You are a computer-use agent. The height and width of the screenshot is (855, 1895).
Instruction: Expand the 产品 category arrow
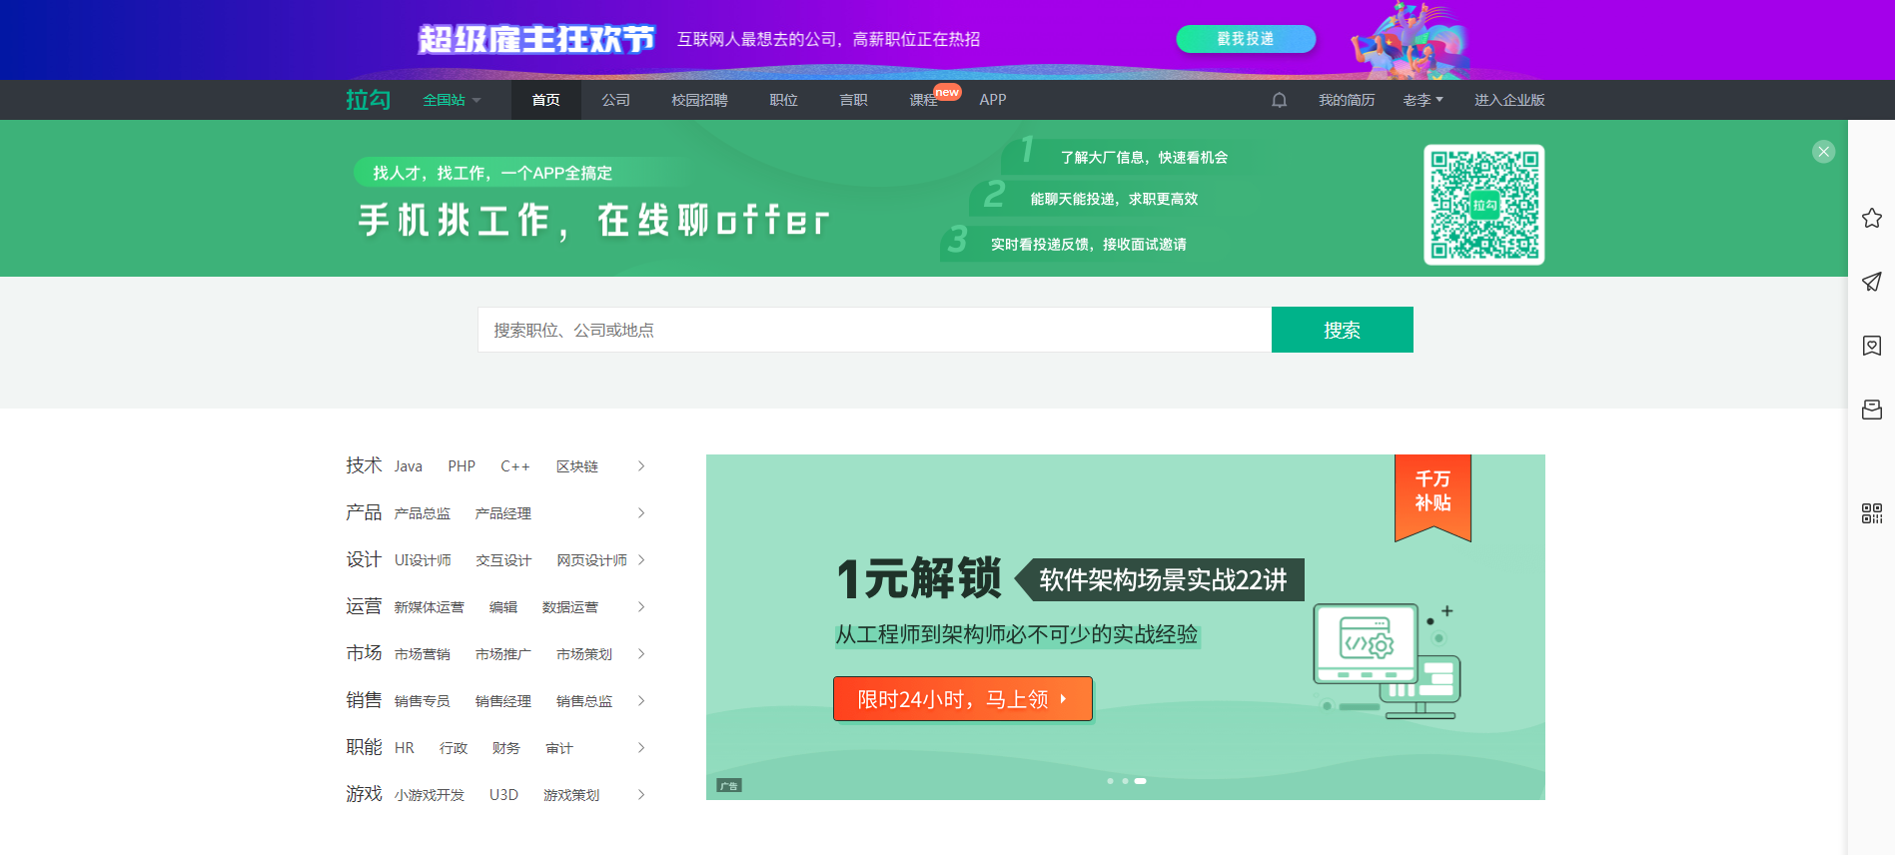(x=641, y=513)
